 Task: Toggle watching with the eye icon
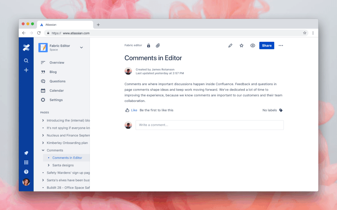(253, 45)
